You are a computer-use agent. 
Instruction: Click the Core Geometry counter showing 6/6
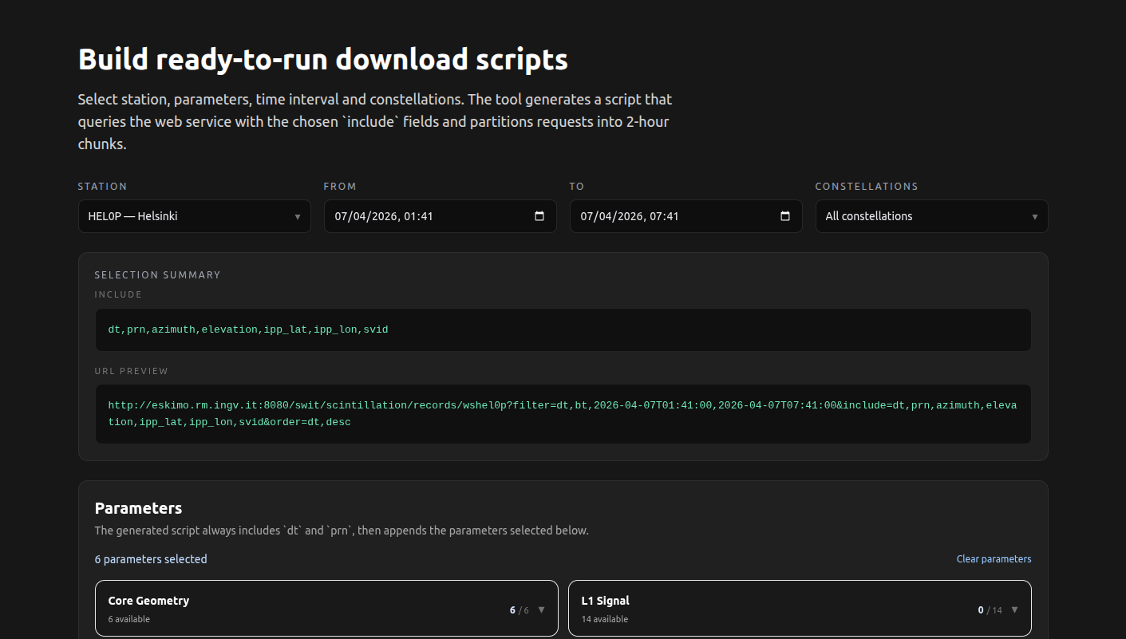[x=519, y=609]
